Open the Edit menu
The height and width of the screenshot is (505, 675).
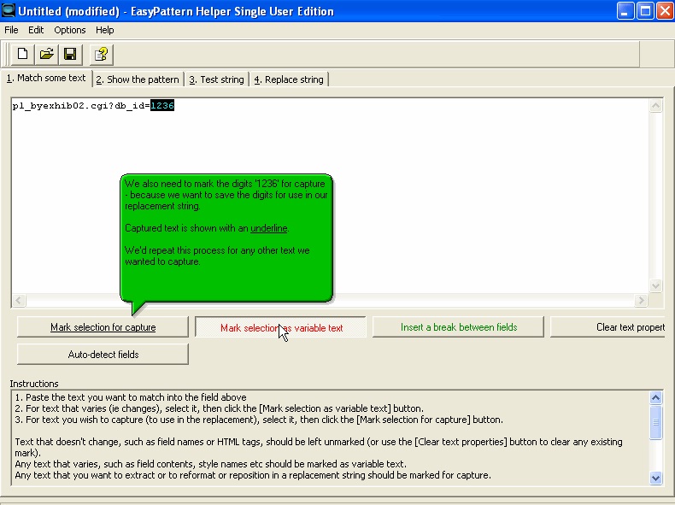coord(36,30)
